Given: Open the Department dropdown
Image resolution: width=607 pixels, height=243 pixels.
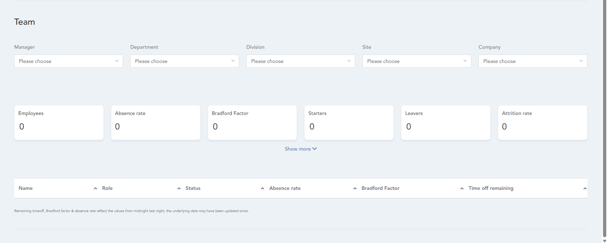Looking at the screenshot, I should coord(185,61).
